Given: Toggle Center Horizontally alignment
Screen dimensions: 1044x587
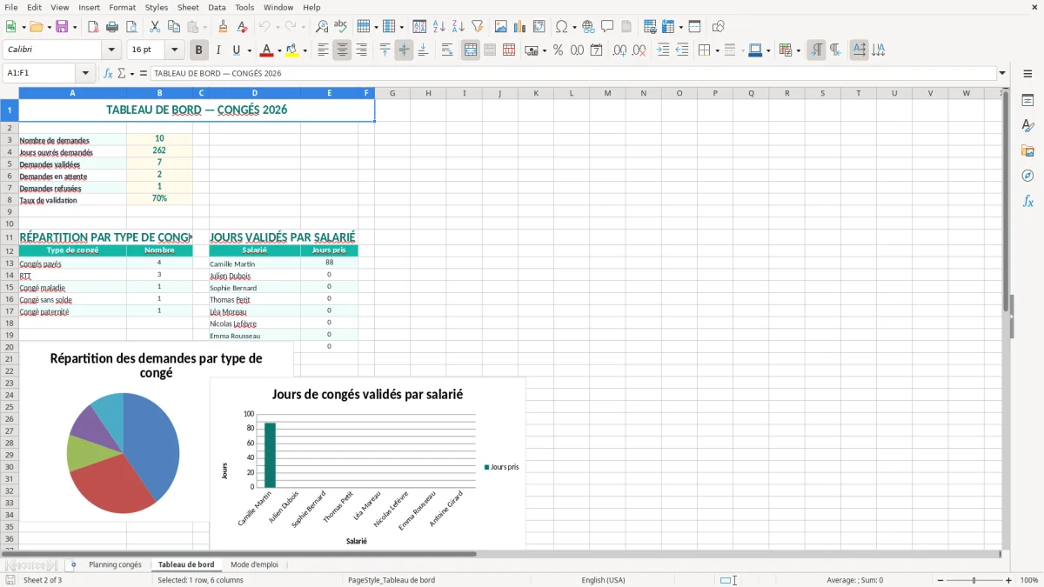Looking at the screenshot, I should tap(342, 50).
